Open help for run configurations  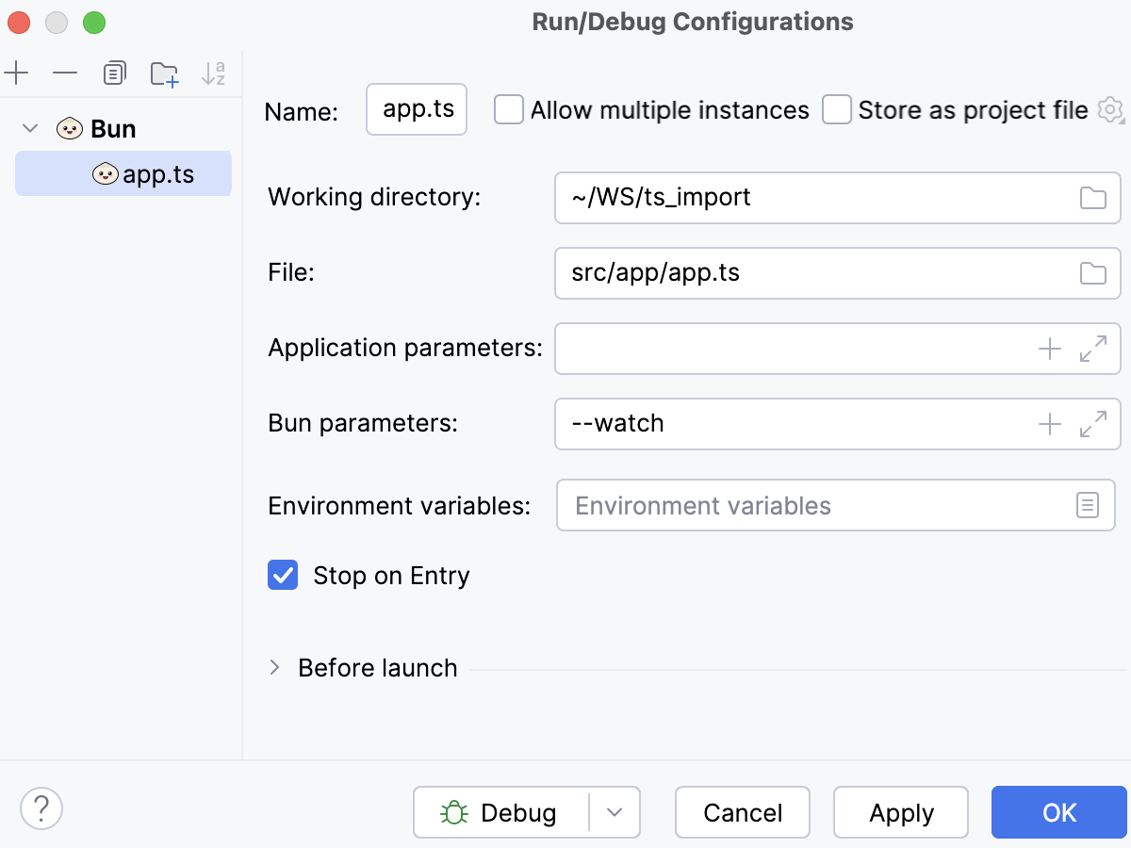pos(41,808)
